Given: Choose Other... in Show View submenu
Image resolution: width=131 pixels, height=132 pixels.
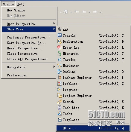Looking at the screenshot, I should click(x=93, y=128).
